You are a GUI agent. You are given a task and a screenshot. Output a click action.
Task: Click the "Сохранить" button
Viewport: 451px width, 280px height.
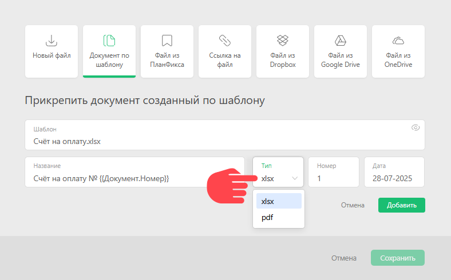[x=398, y=258]
